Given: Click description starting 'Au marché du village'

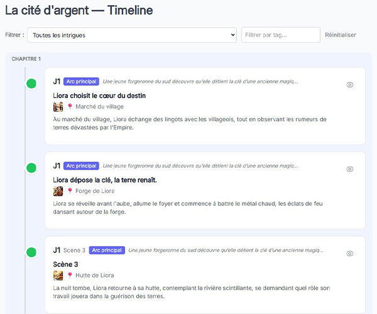Looking at the screenshot, I should [190, 123].
